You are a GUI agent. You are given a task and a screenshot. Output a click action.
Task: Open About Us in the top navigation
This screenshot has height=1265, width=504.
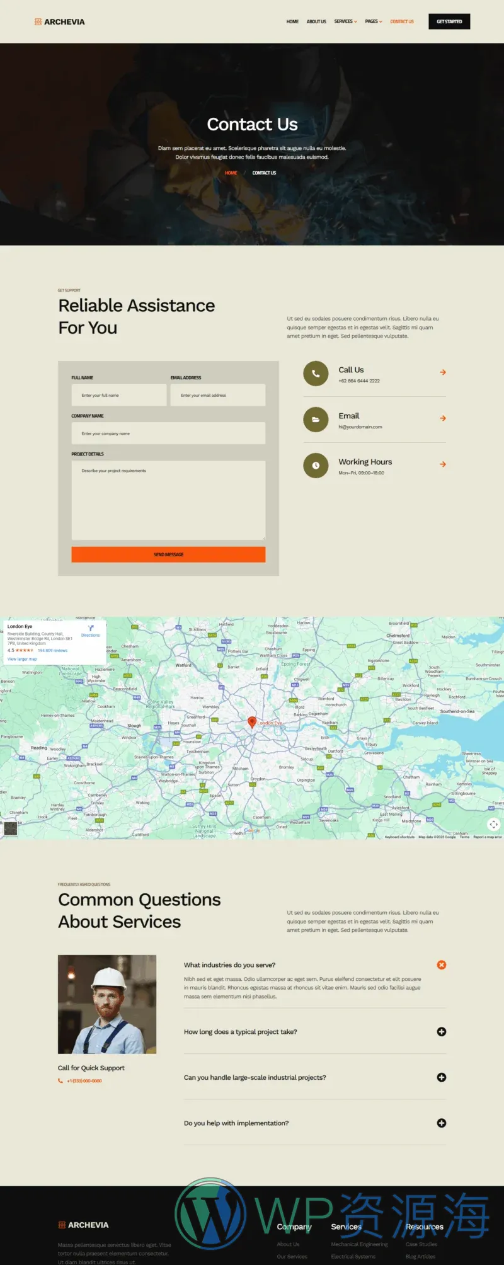click(x=316, y=21)
